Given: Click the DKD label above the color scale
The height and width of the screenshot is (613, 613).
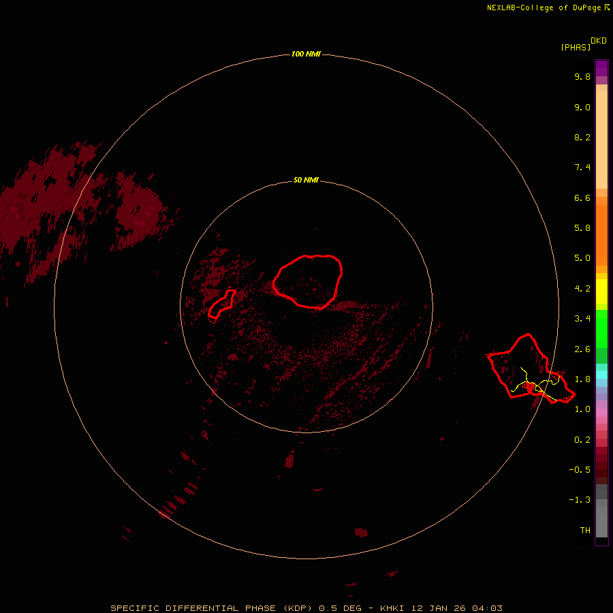Looking at the screenshot, I should point(599,41).
